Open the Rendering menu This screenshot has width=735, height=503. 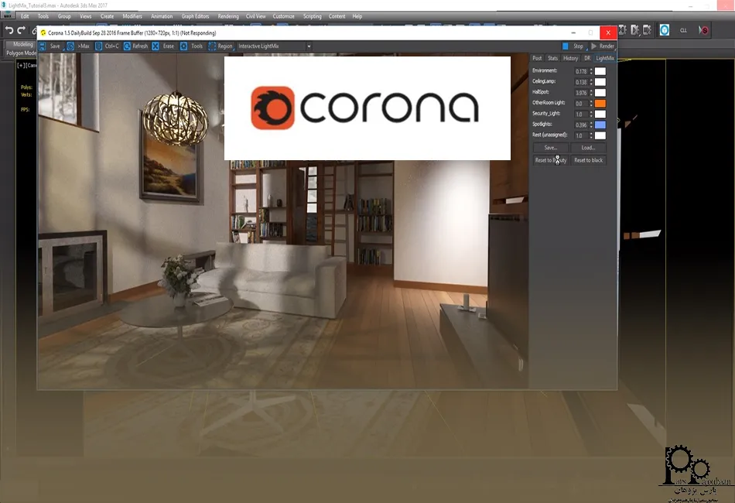click(x=227, y=15)
